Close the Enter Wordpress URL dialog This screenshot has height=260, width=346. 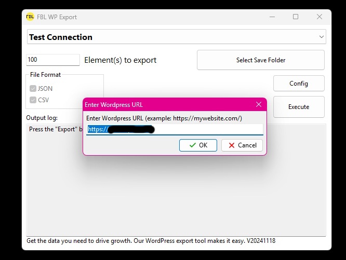(259, 104)
